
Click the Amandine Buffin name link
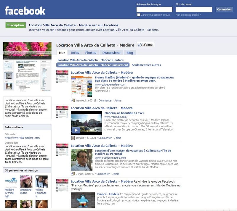pyautogui.click(x=26, y=191)
